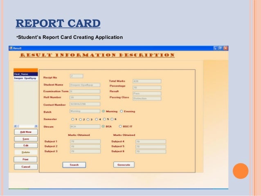This screenshot has width=261, height=196.
Task: Click the Roll Number input field
Action: pos(85,97)
